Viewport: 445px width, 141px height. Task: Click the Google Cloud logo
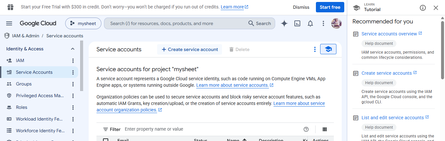[38, 23]
